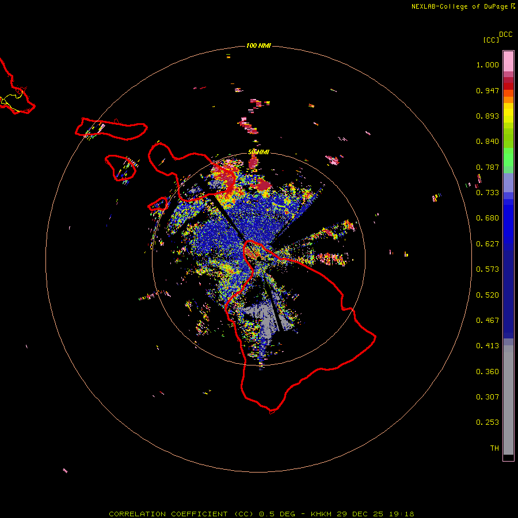This screenshot has height=518, width=518.
Task: Click the 0.360 scale value
Action: pos(487,372)
